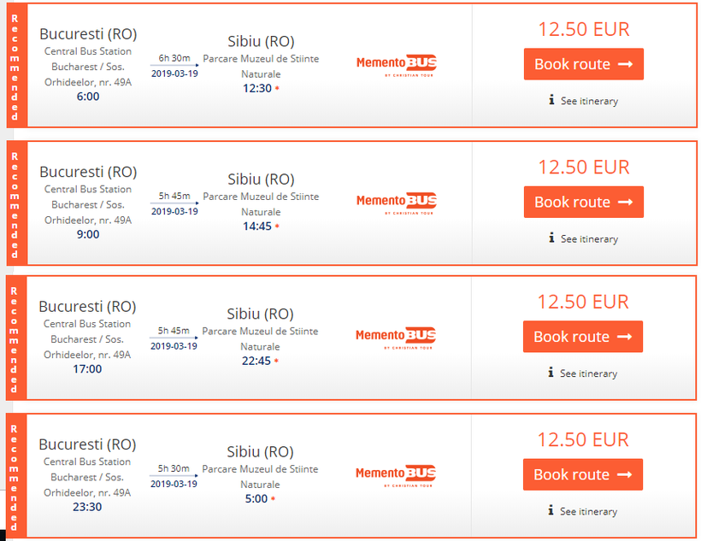Book the 9:00 departure route
Viewport: 701px width, 541px height.
coord(583,202)
